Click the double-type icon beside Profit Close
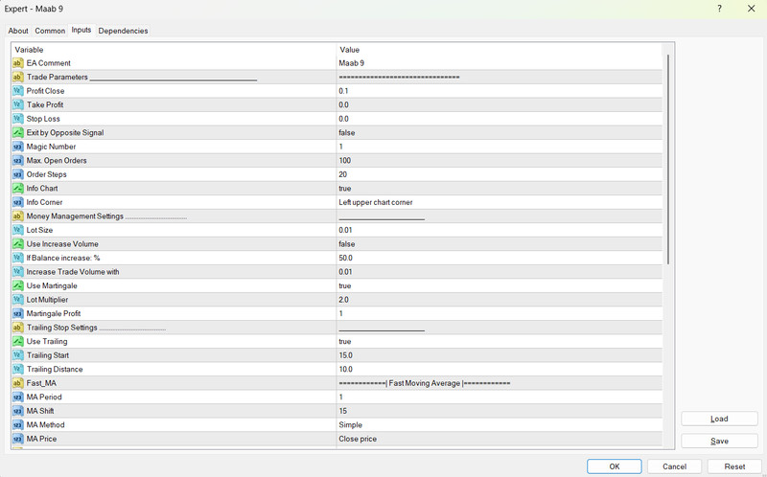Image resolution: width=767 pixels, height=477 pixels. 17,91
